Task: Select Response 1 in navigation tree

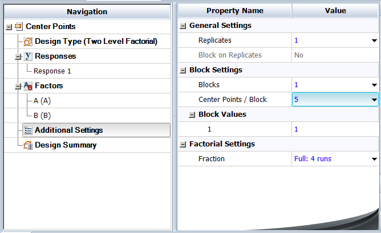Action: (x=52, y=71)
